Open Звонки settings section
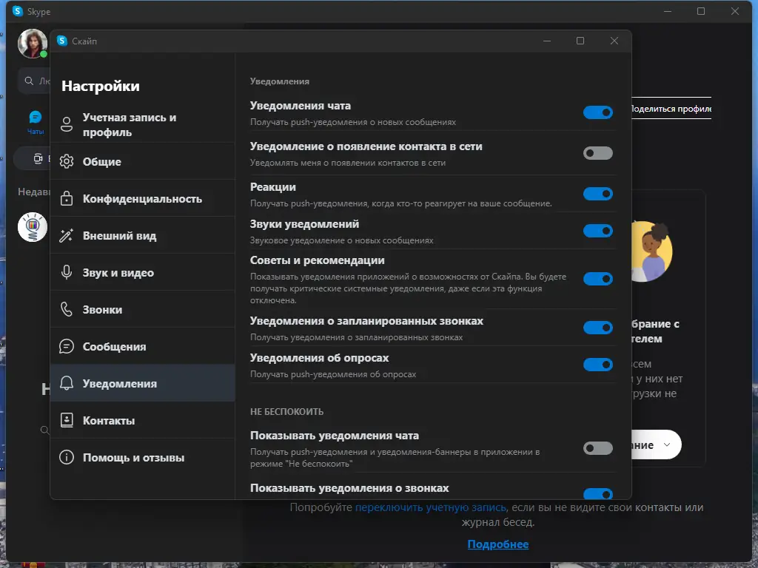The image size is (758, 568). [x=143, y=310]
